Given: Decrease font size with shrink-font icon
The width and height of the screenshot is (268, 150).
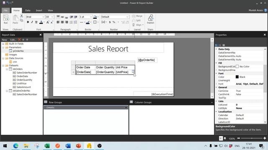Looking at the screenshot, I should [52, 22].
